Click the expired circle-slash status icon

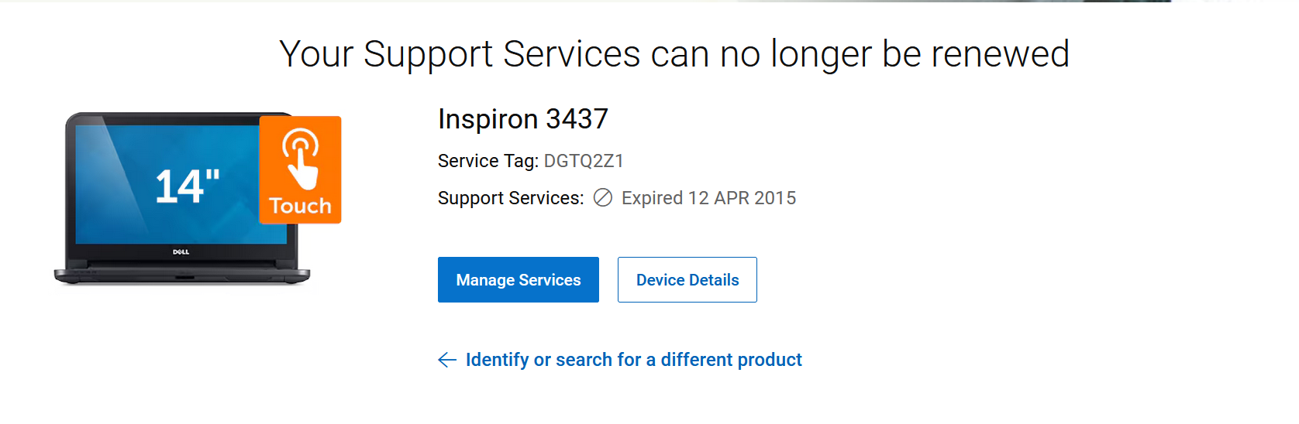[x=603, y=198]
